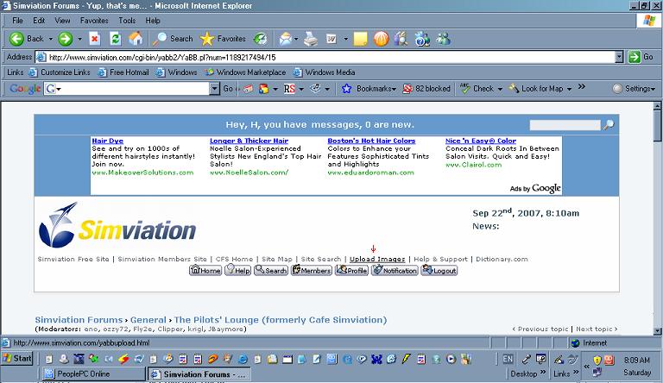Refresh the page using toolbar icon
Viewport: 663px width, 383px height.
[x=115, y=39]
